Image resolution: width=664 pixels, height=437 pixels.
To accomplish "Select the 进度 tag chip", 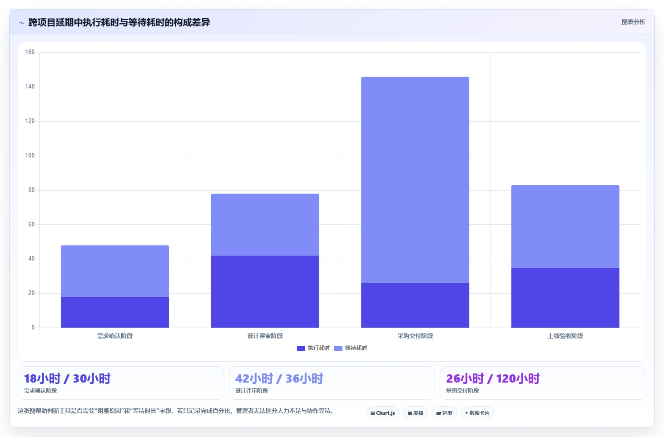I will (x=444, y=413).
